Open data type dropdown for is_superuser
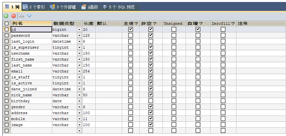This screenshot has width=286, height=136. tap(80, 47)
